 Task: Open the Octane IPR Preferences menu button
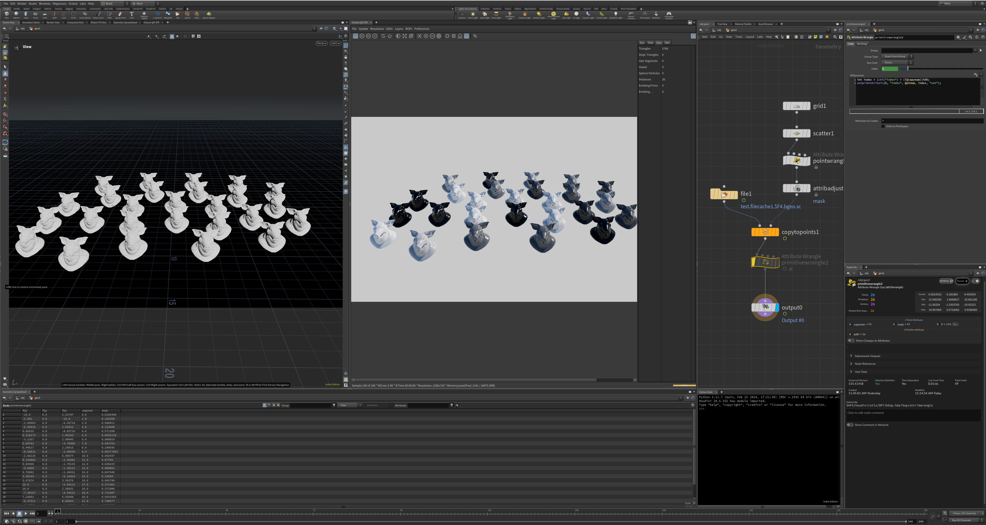click(x=422, y=29)
